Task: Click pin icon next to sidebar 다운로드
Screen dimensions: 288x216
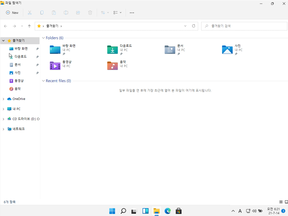Action: click(x=37, y=57)
